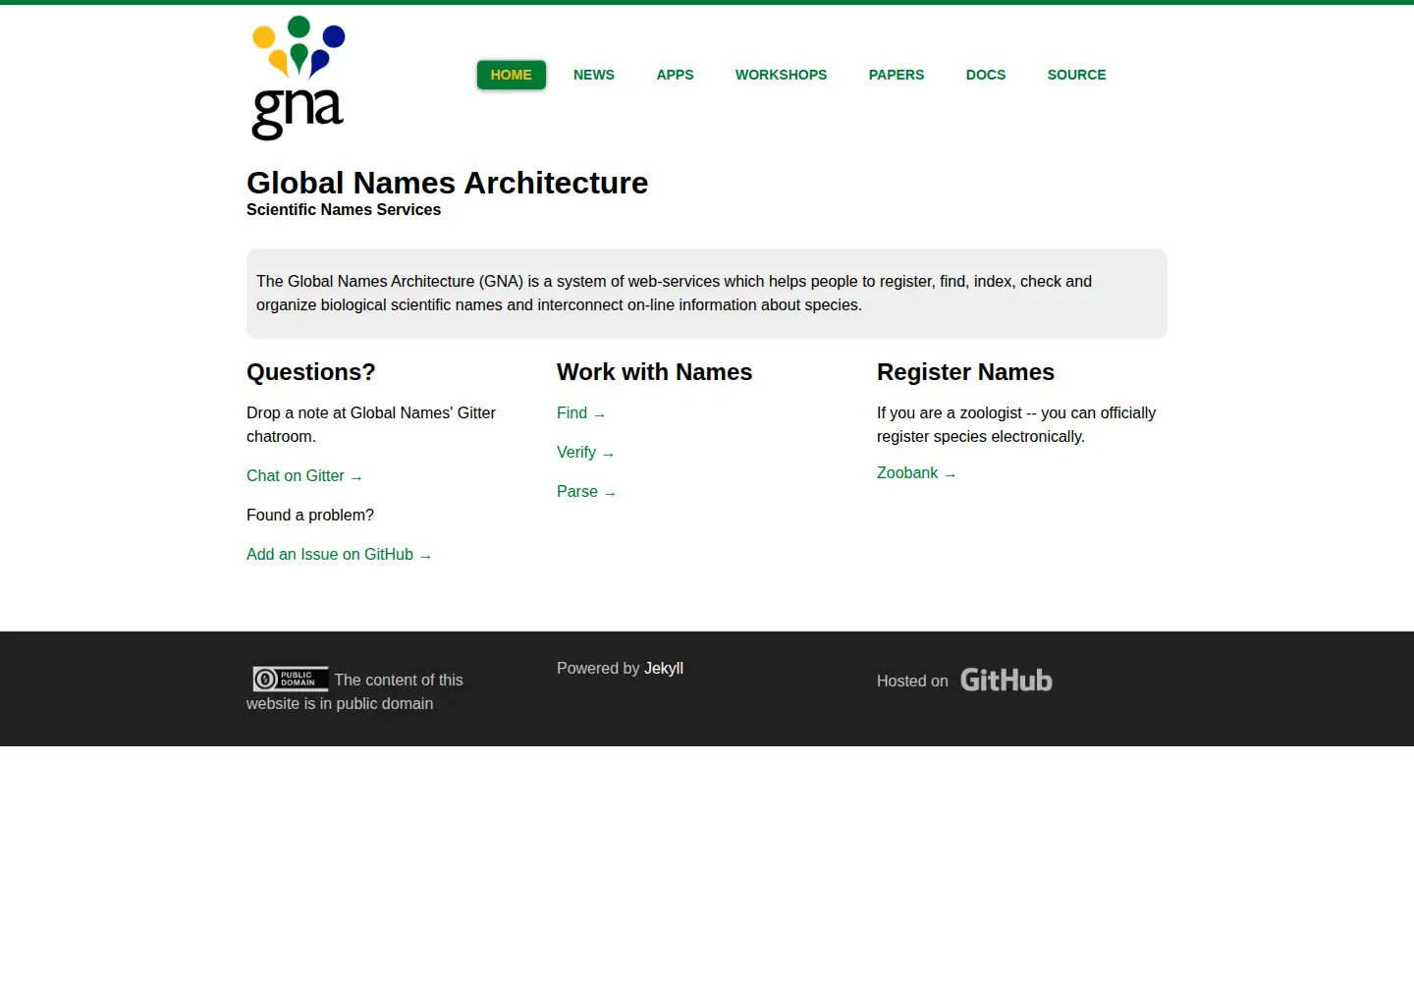Click the GNA description paragraph
Viewport: 1414px width, 982px height.
tap(674, 294)
